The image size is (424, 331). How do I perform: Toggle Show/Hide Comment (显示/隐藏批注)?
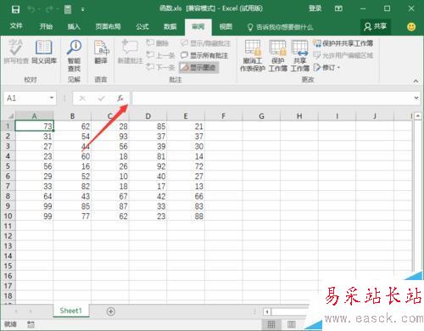205,43
